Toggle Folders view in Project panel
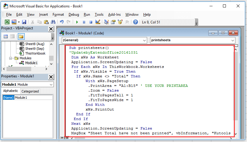The height and width of the screenshot is (142, 247). (21, 36)
